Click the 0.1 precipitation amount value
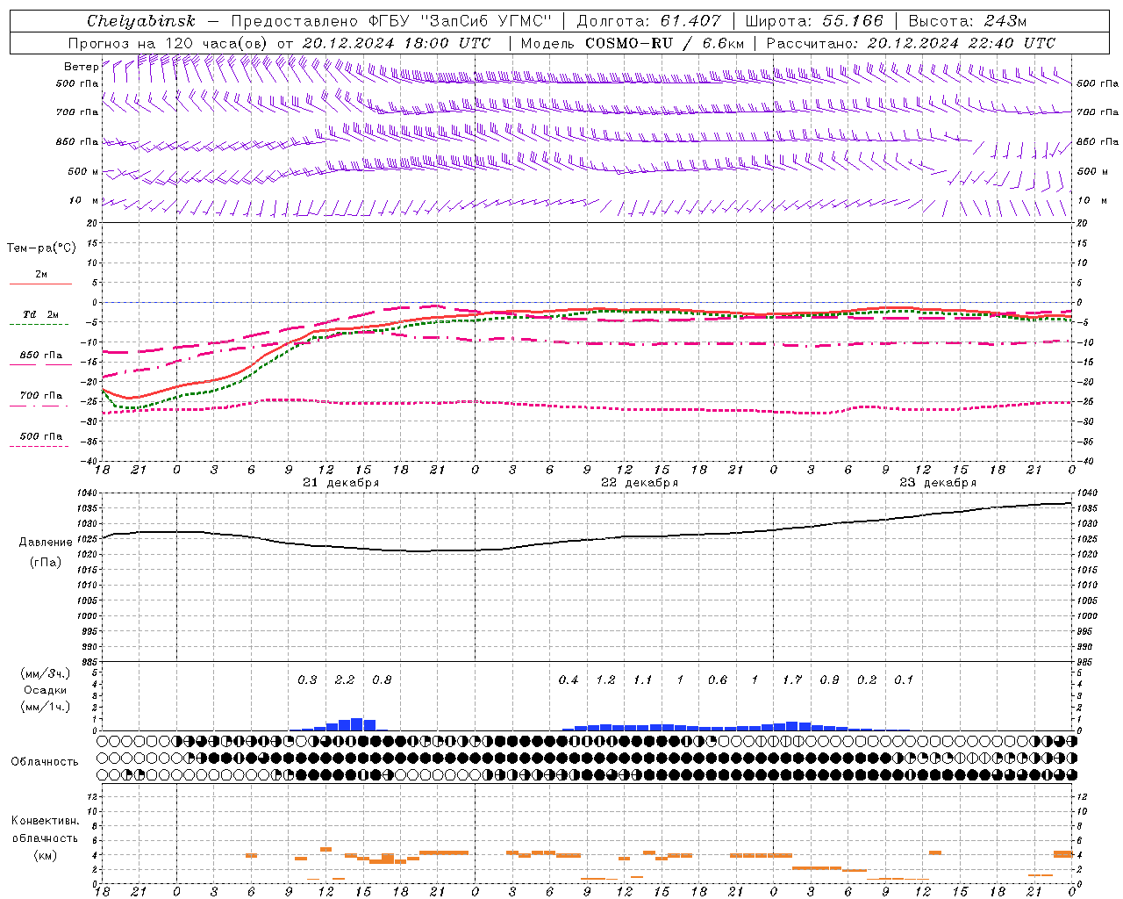The height and width of the screenshot is (899, 1123). [x=904, y=680]
